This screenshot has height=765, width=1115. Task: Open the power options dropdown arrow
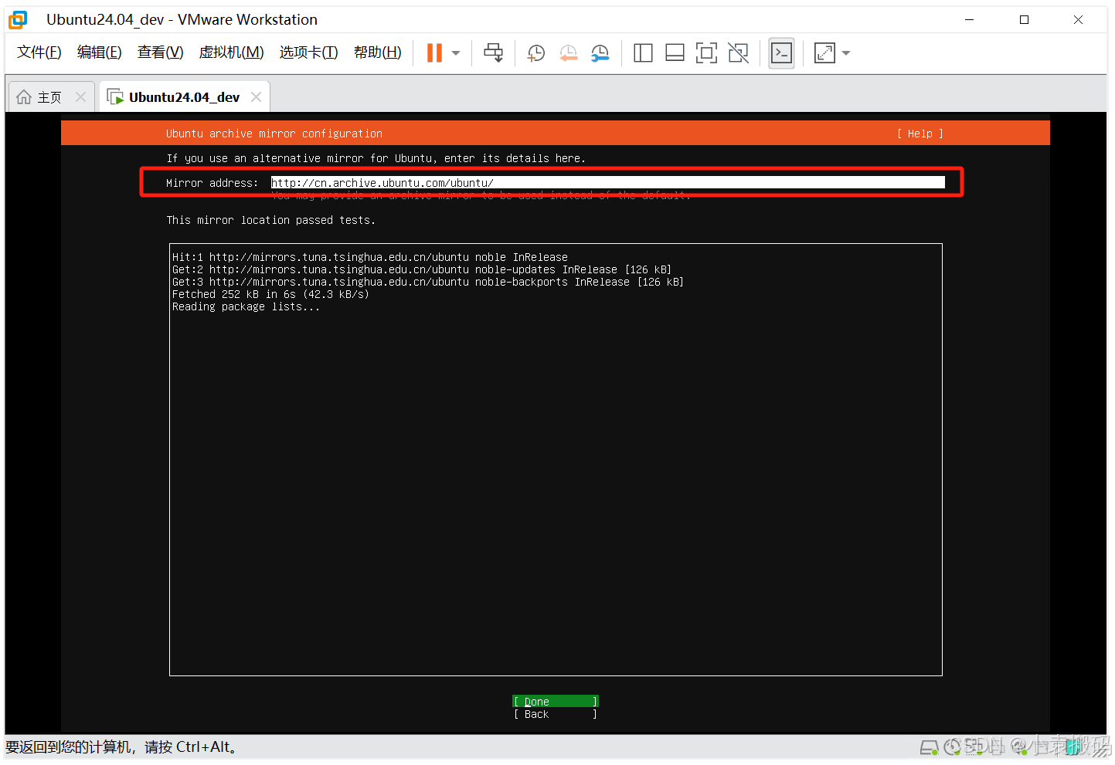pos(456,53)
